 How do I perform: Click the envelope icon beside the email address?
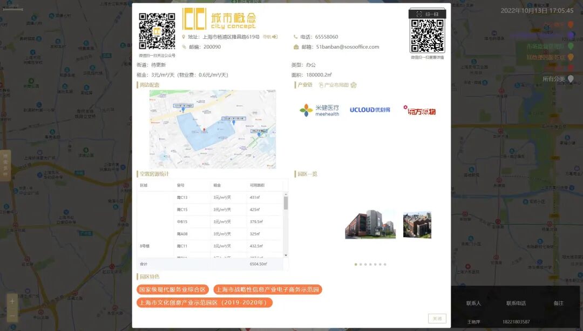click(x=296, y=46)
